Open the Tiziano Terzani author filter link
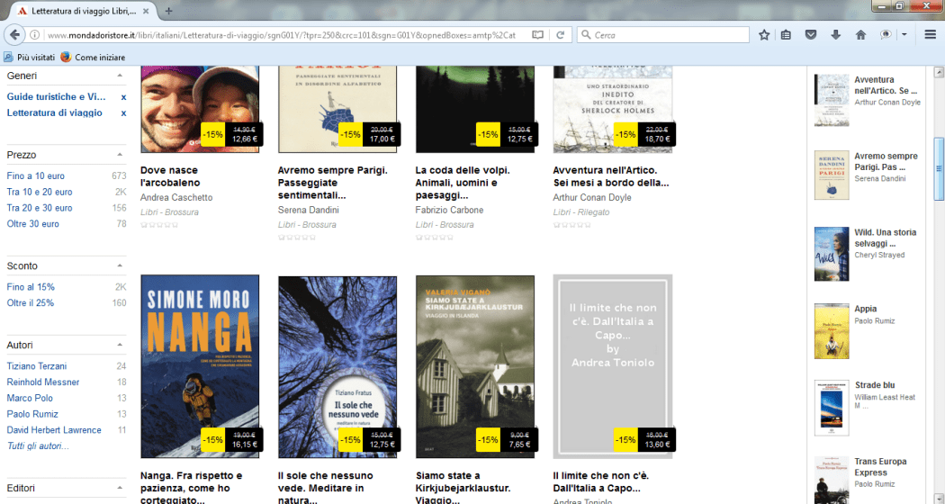This screenshot has height=504, width=945. pyautogui.click(x=39, y=366)
